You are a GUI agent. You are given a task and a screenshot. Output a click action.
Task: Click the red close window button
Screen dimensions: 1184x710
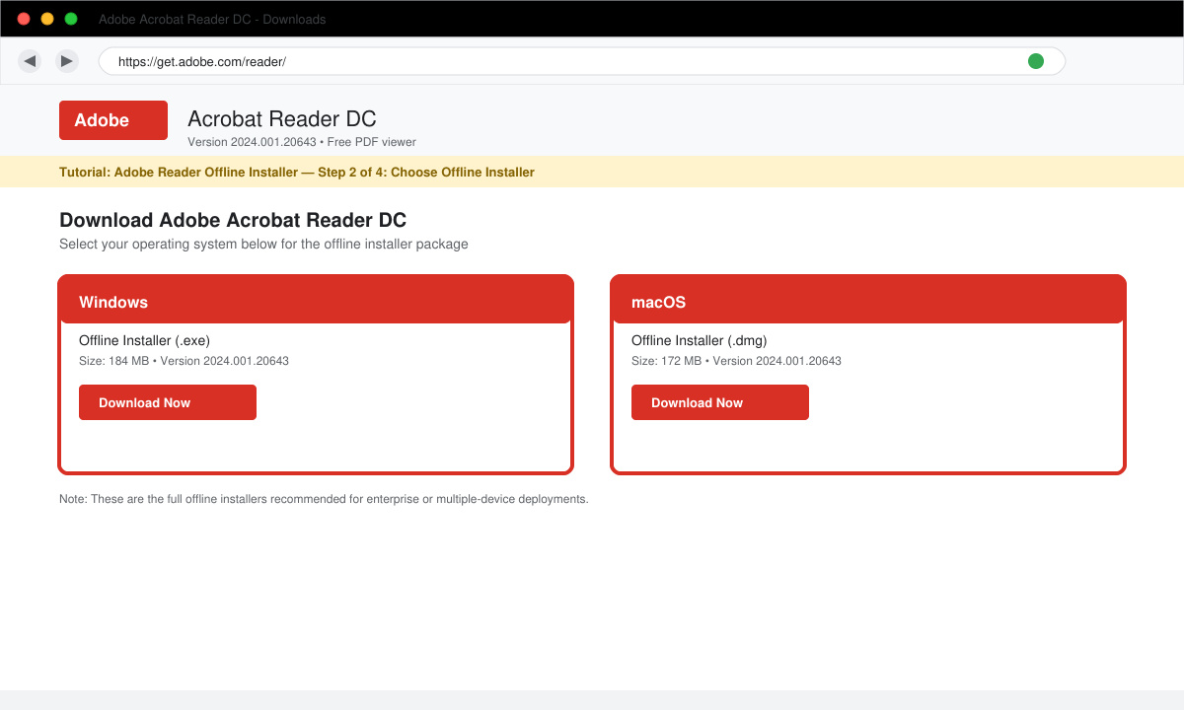(x=24, y=19)
